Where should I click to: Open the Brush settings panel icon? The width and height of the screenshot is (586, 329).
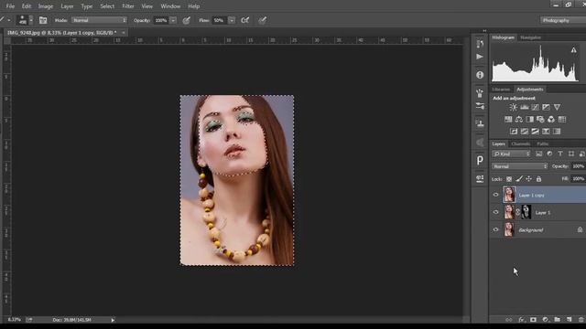pyautogui.click(x=480, y=106)
